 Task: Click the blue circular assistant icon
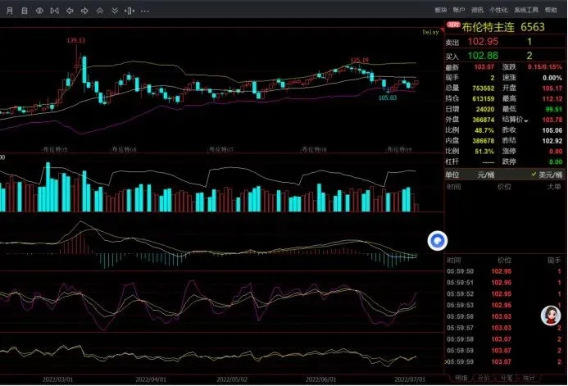click(x=438, y=241)
